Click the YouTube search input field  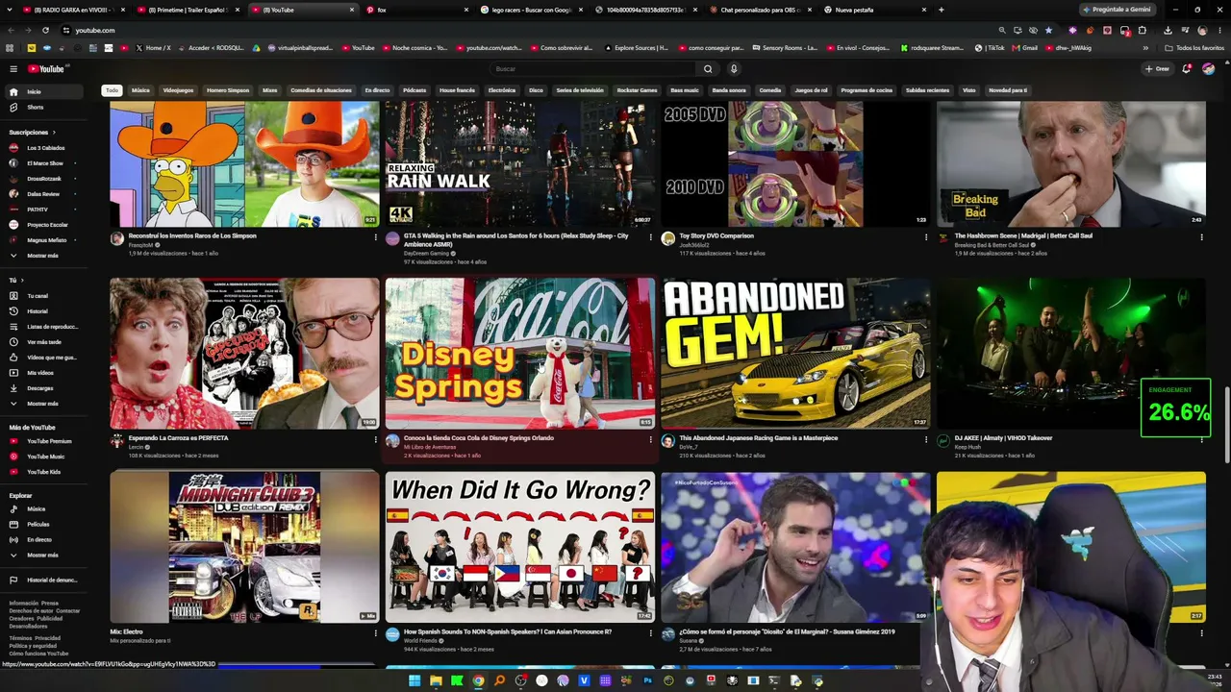point(592,69)
